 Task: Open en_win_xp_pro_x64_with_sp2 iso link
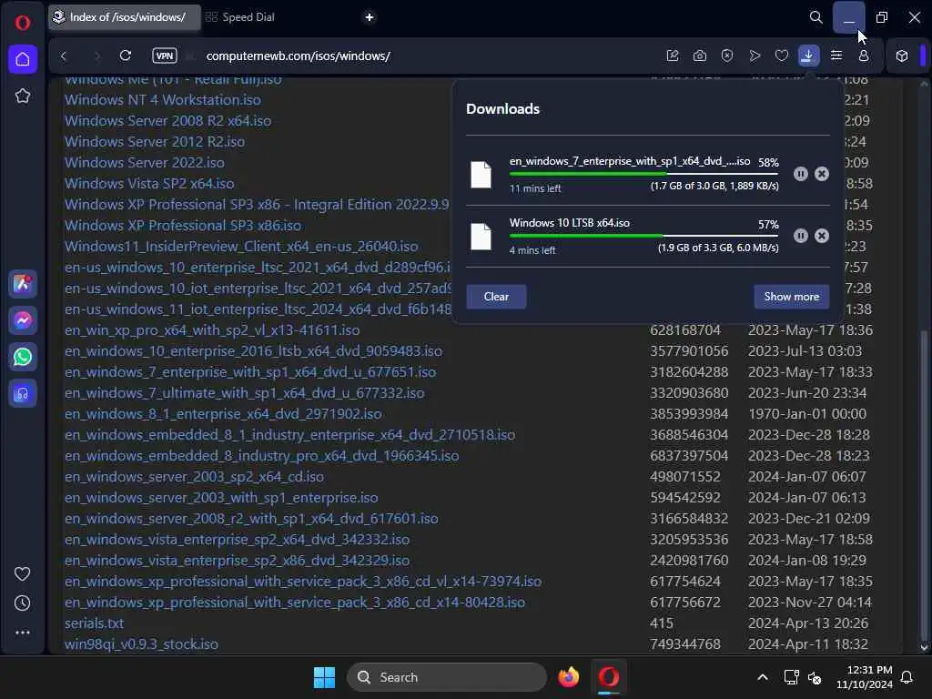point(212,329)
